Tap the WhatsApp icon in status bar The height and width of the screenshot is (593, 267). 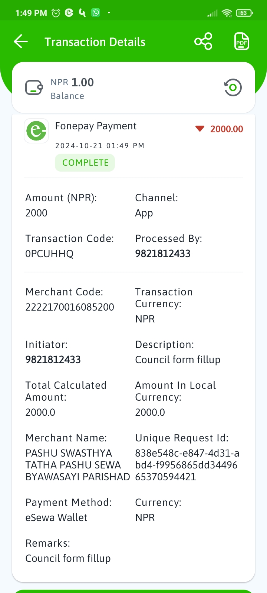pyautogui.click(x=96, y=13)
